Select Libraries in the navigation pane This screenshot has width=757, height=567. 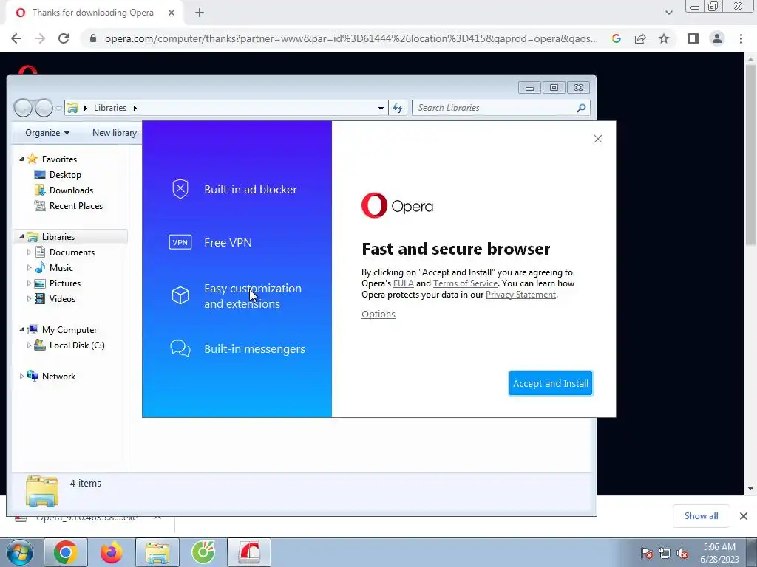point(58,237)
